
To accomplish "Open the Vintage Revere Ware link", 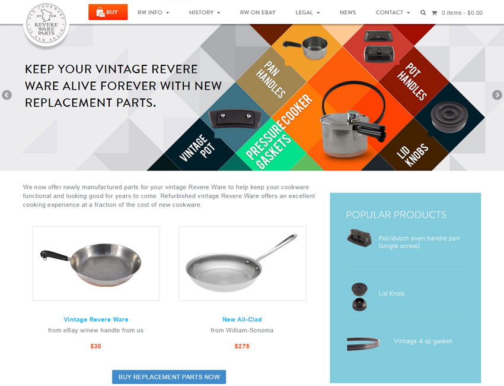I will (96, 319).
